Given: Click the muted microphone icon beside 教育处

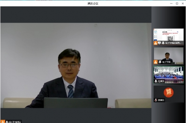Looking at the screenshot, I should pyautogui.click(x=156, y=100).
